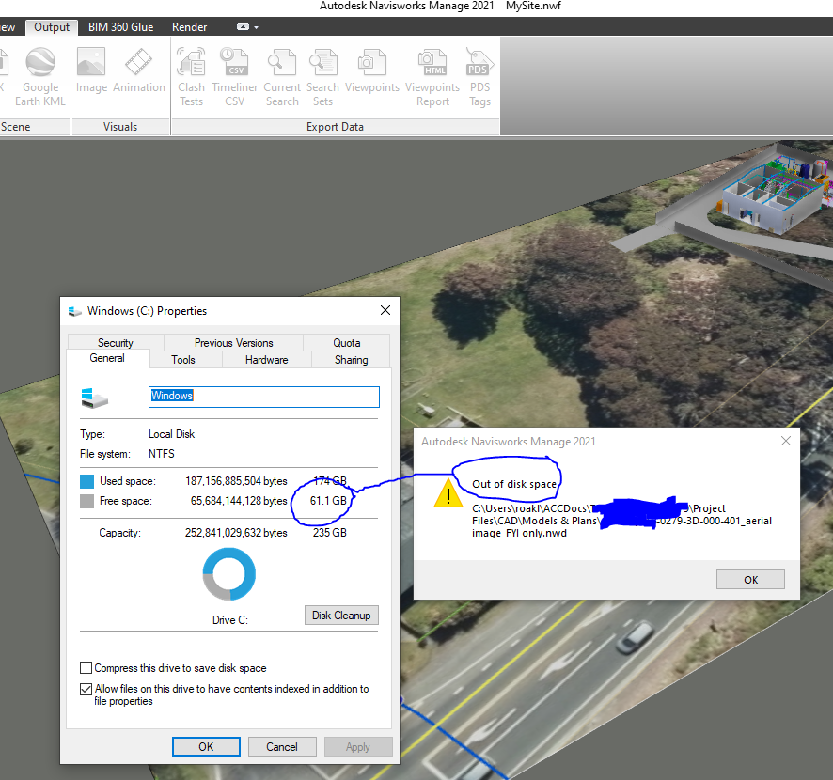Launch Disk Cleanup
This screenshot has width=833, height=780.
click(x=340, y=615)
